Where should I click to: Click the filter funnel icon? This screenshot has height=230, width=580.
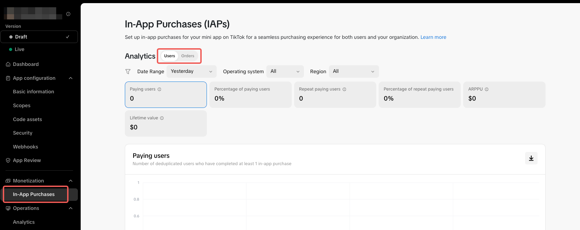(x=128, y=71)
